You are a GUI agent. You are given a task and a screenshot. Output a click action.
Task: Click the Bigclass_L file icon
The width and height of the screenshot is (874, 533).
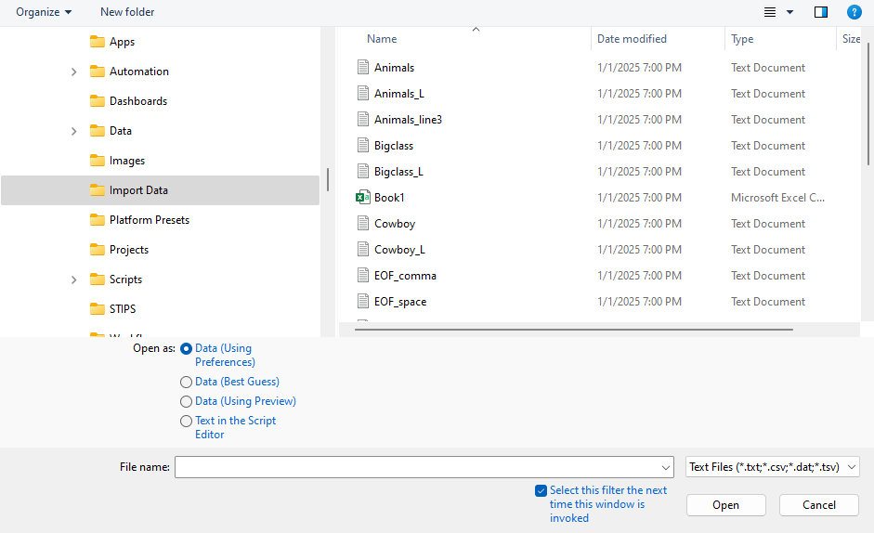click(363, 171)
